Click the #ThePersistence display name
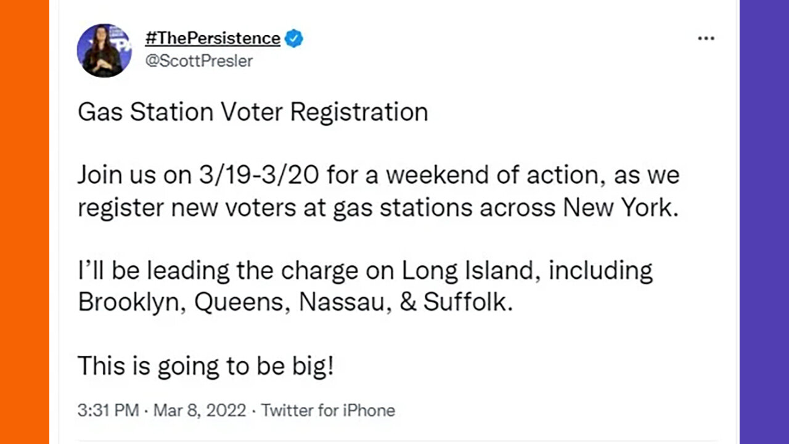The height and width of the screenshot is (444, 789). [x=212, y=38]
